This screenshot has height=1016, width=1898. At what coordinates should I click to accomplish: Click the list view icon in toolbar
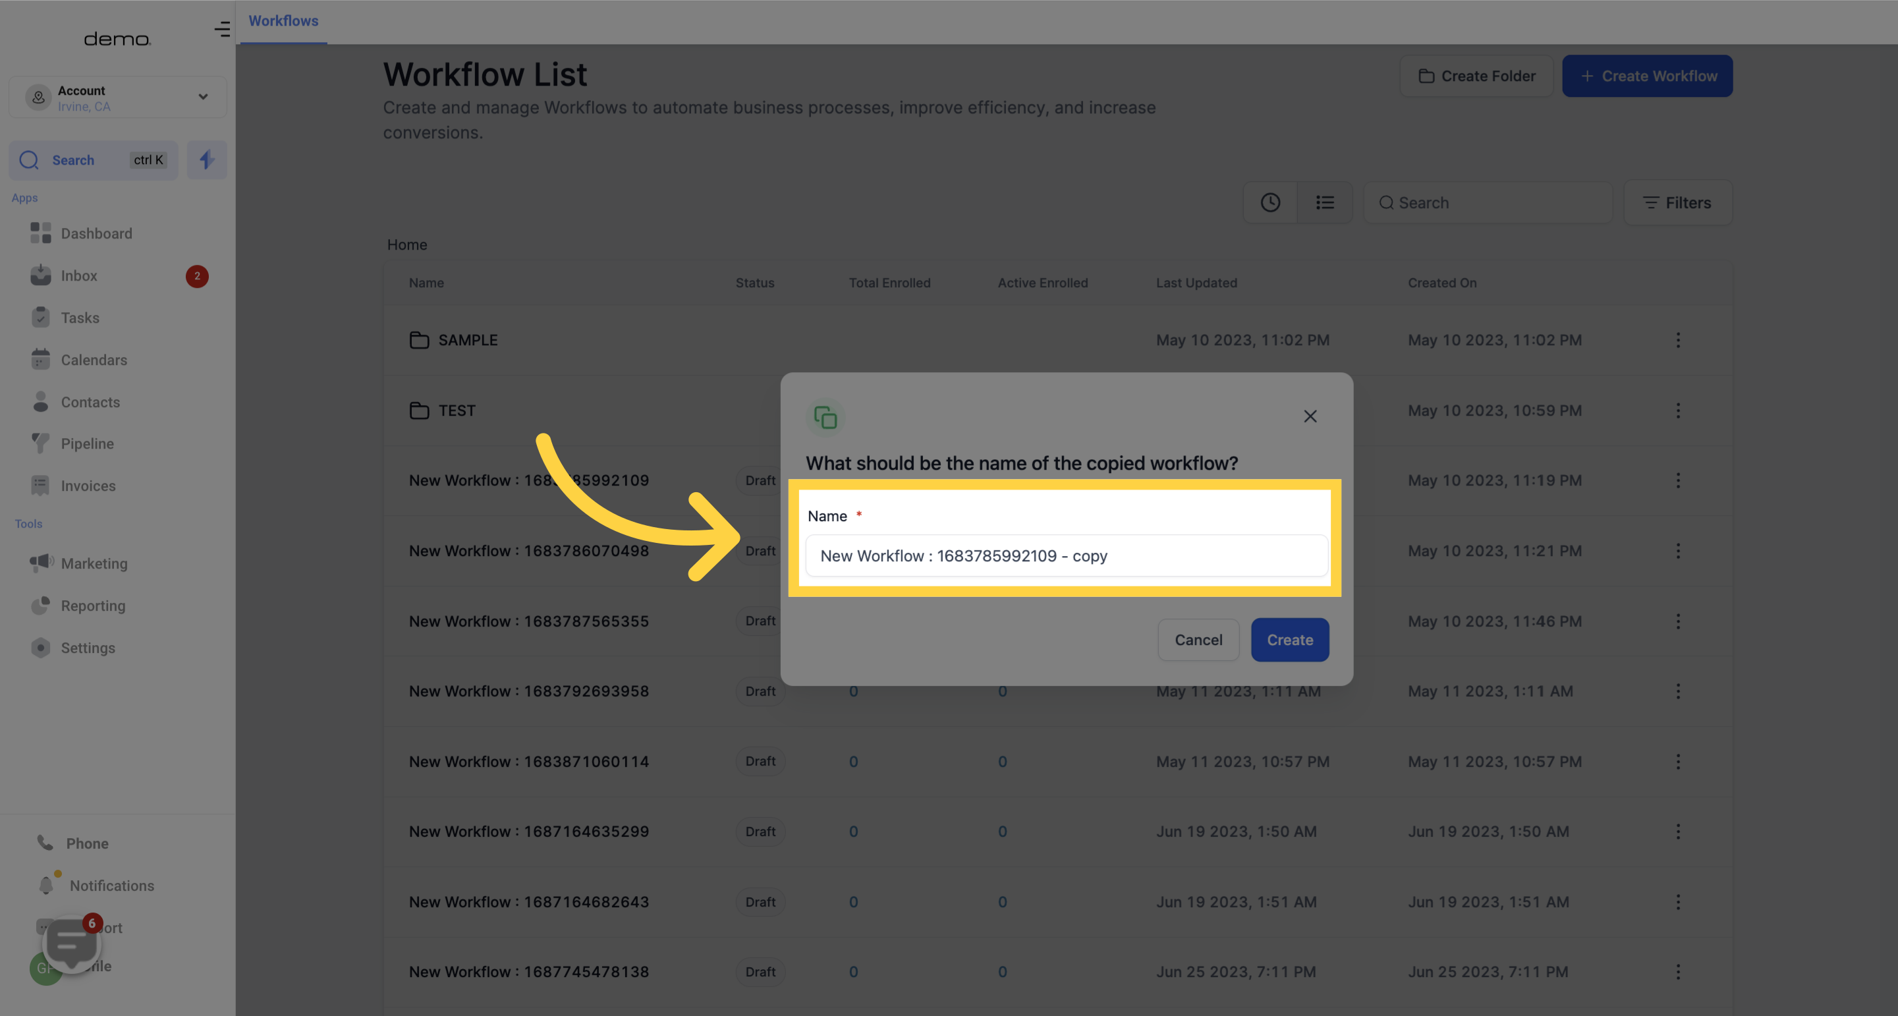coord(1324,201)
